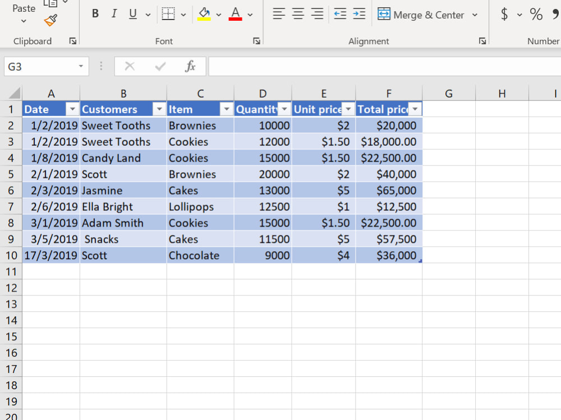Open Merge & Center dropdown arrow
Image resolution: width=561 pixels, height=420 pixels.
coord(475,15)
